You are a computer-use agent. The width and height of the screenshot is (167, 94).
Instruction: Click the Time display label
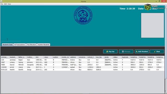[x=127, y=9]
